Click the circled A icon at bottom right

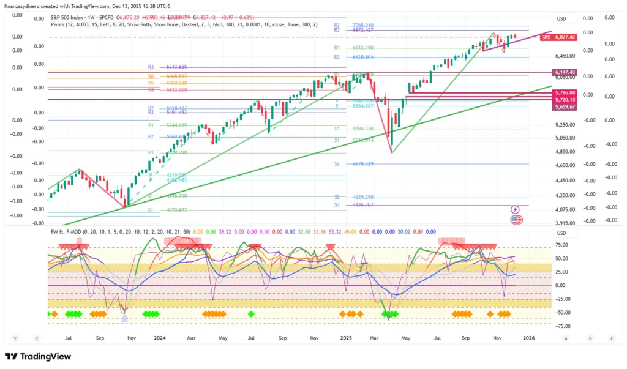[x=566, y=338]
